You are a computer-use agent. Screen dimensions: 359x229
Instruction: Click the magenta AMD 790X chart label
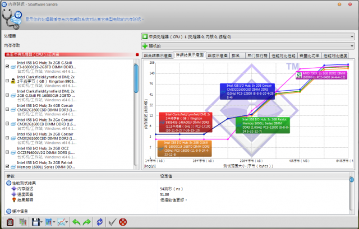point(321,75)
